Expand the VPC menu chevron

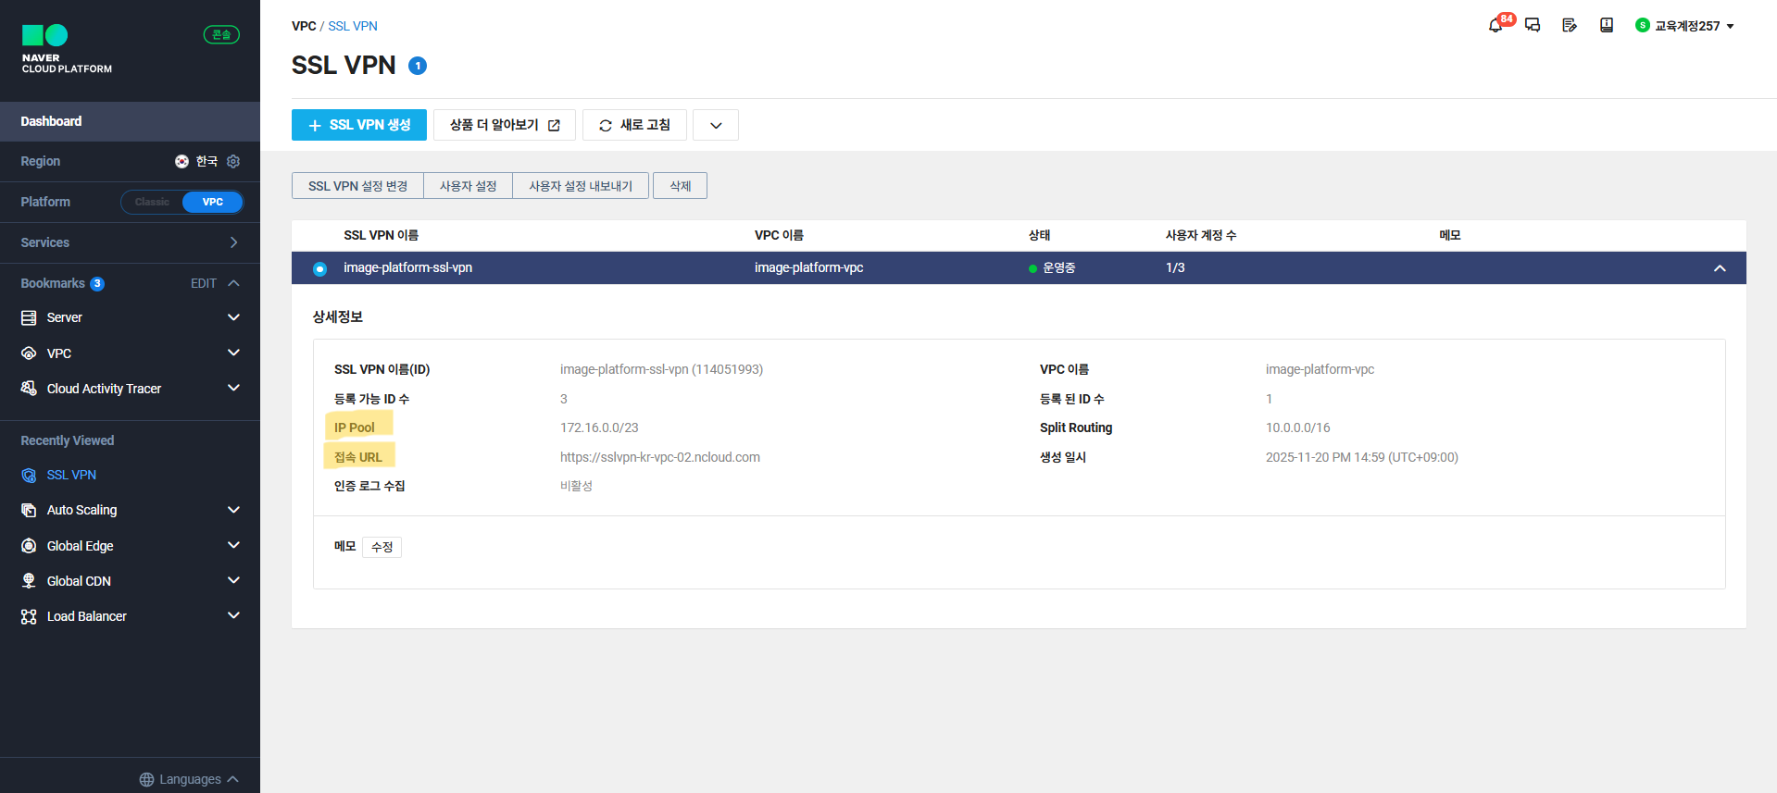pos(233,353)
